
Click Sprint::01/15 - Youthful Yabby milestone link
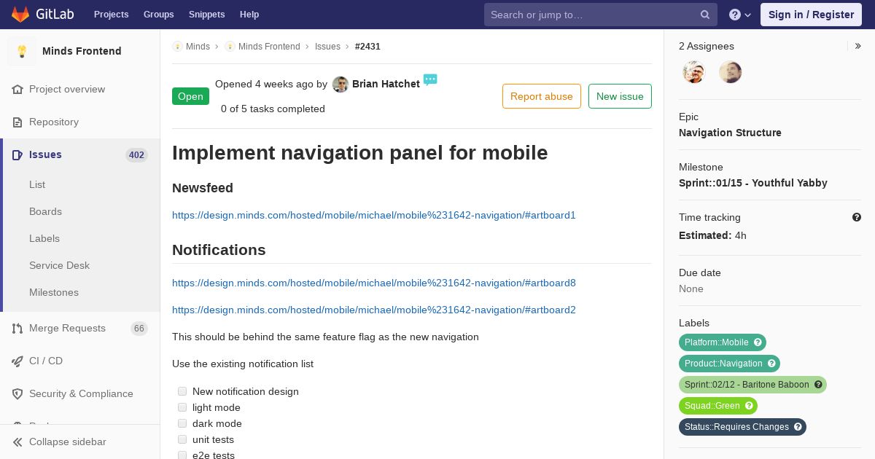[752, 183]
